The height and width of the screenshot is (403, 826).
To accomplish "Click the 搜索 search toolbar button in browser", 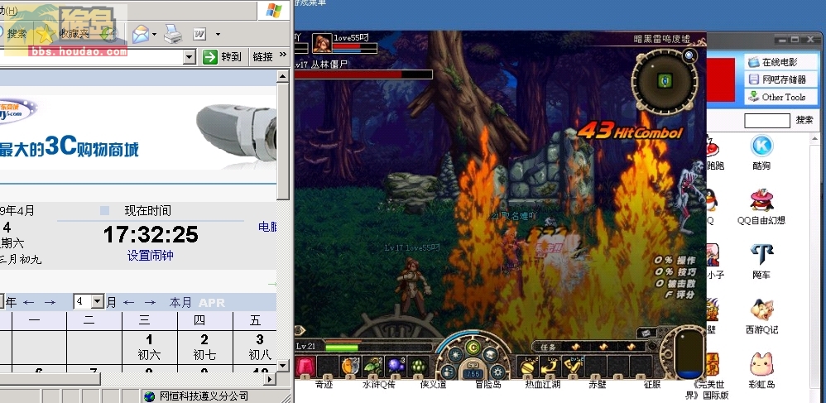I will pyautogui.click(x=13, y=34).
